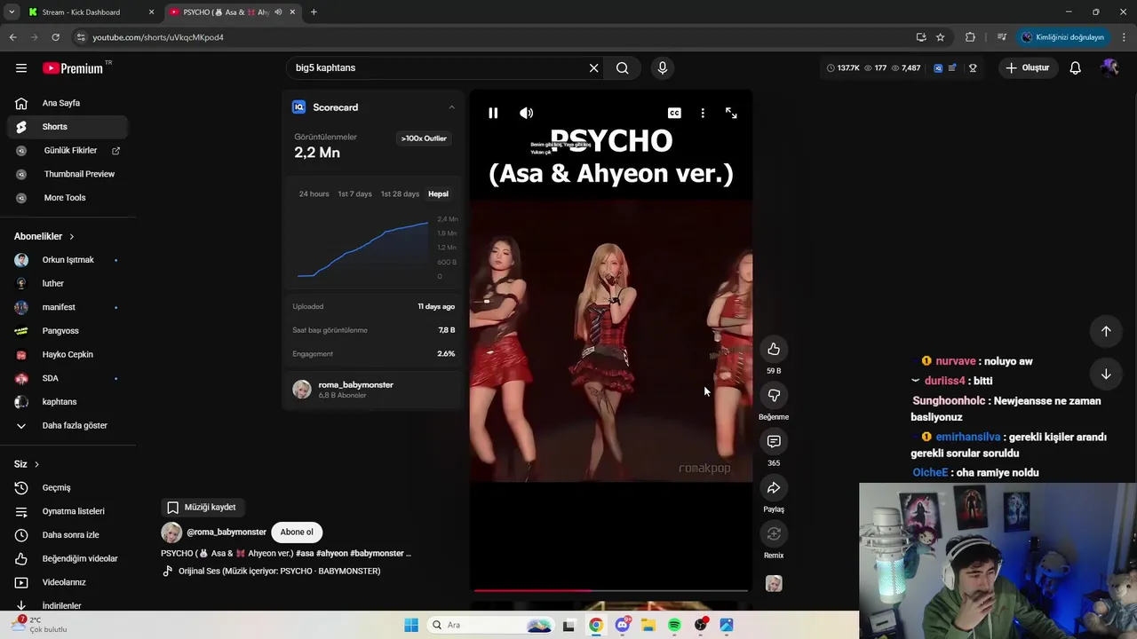Open the 365 comments panel
Image resolution: width=1137 pixels, height=639 pixels.
pos(774,441)
